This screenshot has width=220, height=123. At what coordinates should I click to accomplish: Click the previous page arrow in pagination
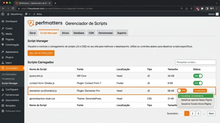[181, 113]
